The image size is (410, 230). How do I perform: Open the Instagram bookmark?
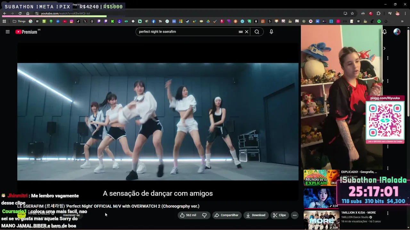coord(71,21)
